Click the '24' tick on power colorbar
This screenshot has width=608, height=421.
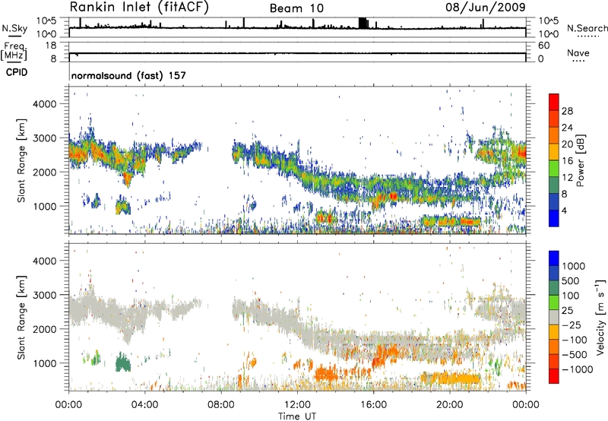coord(567,128)
